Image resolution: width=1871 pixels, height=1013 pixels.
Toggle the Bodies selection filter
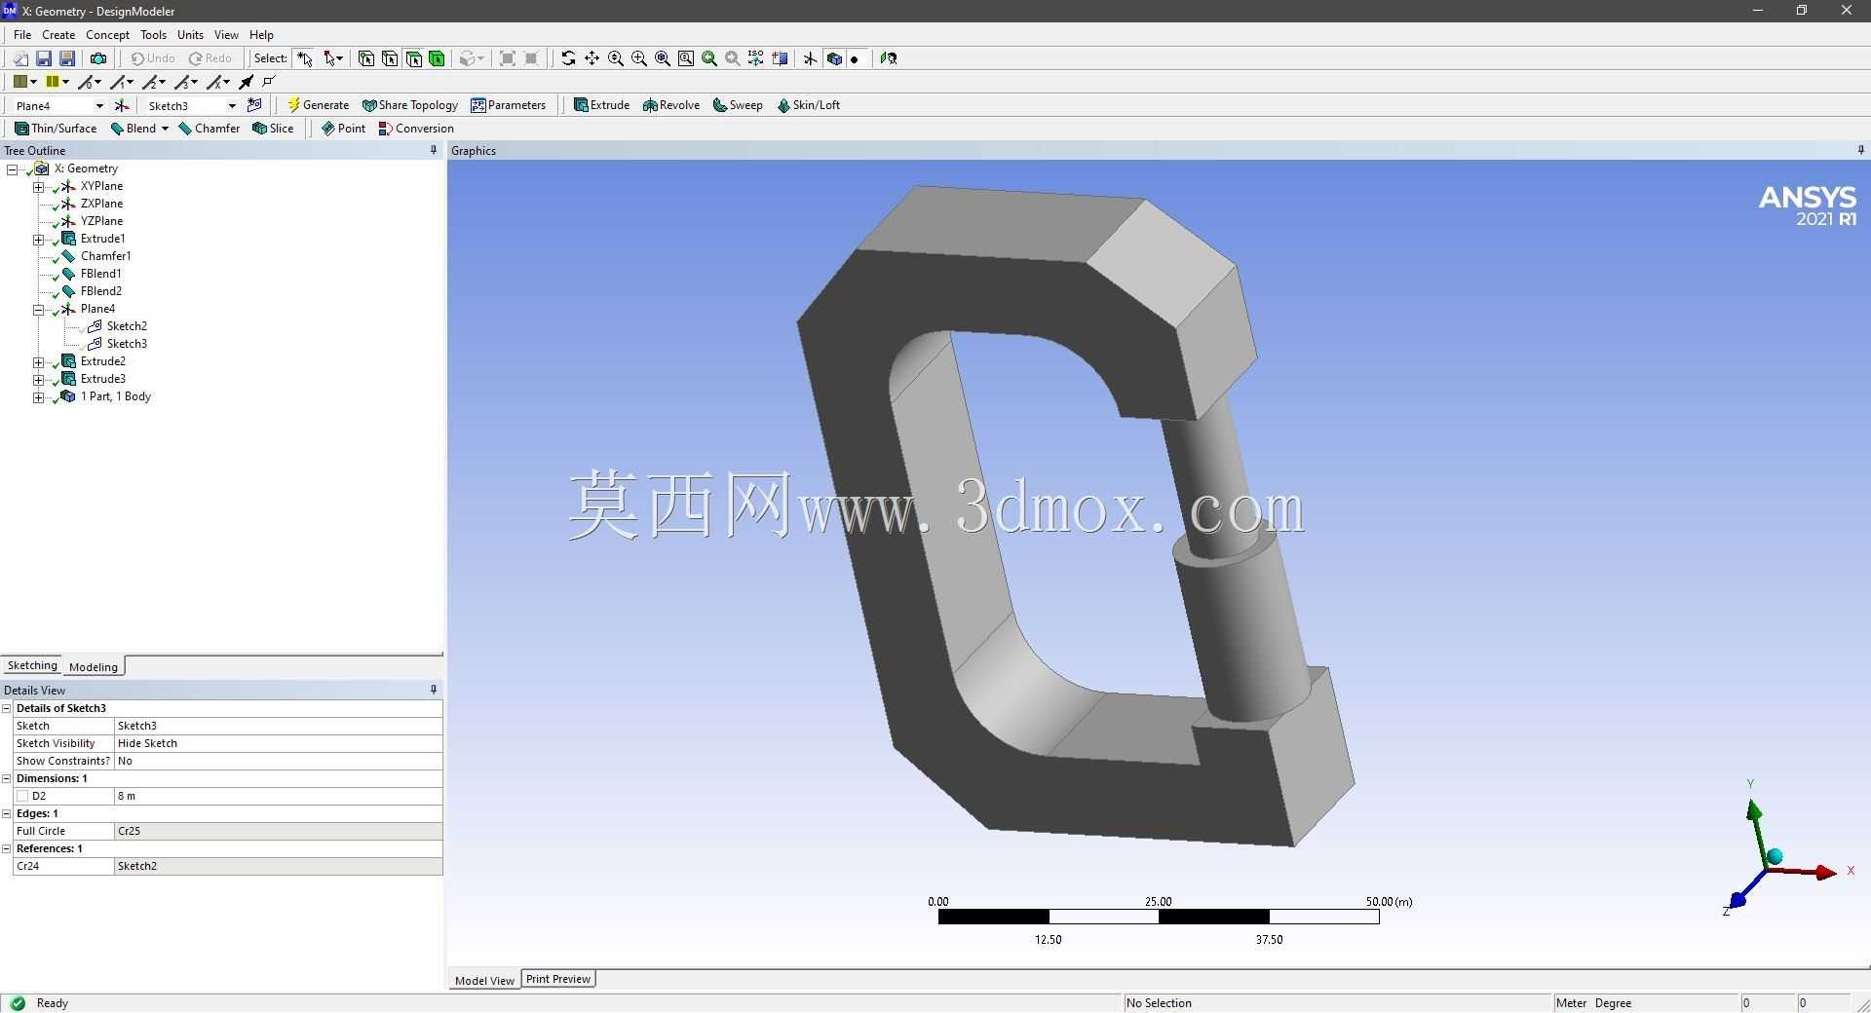437,58
